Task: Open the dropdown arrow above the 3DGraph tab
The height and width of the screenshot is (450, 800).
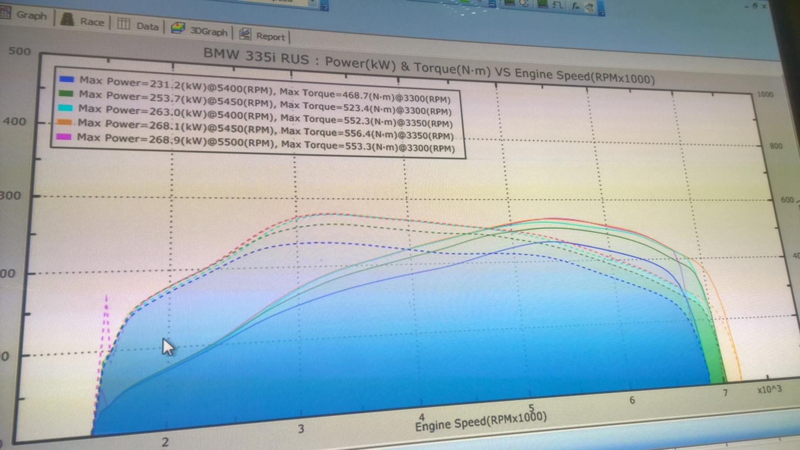Action: coord(325,6)
